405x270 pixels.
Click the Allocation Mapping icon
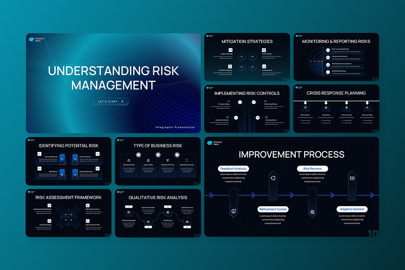230,66
